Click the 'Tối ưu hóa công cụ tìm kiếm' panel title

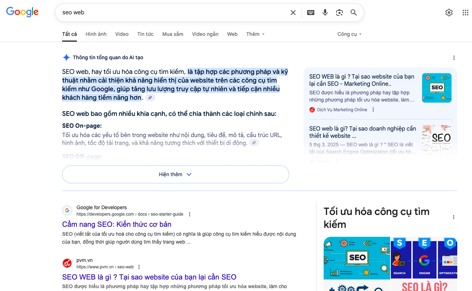(x=376, y=218)
